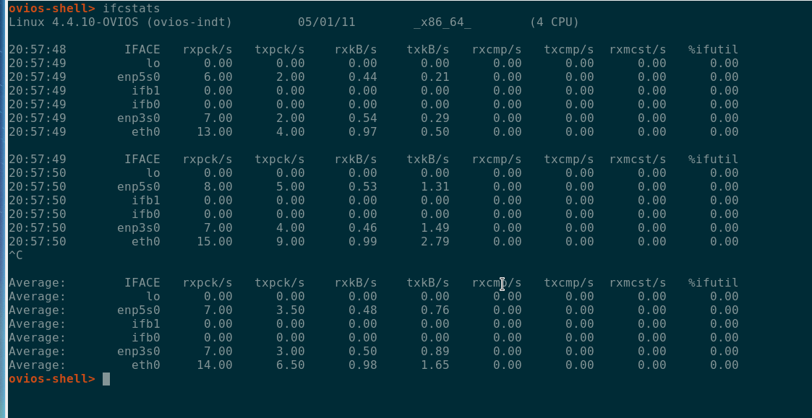Click the ^C interrupt marker line
The height and width of the screenshot is (418, 812).
[x=16, y=256]
